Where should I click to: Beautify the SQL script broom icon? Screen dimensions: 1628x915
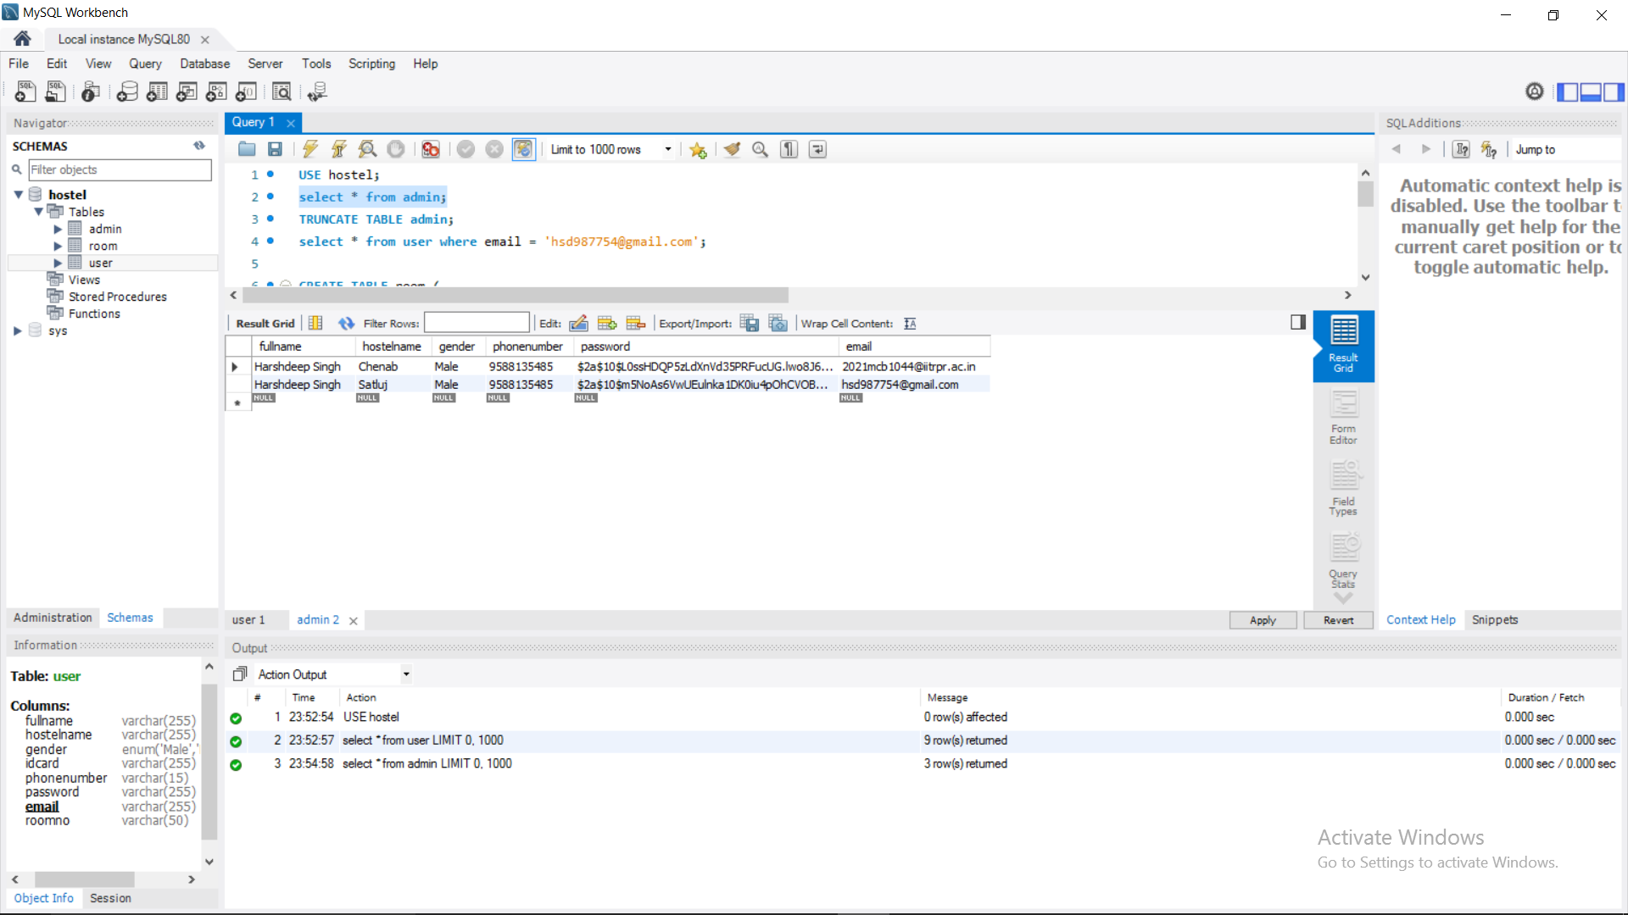click(733, 149)
